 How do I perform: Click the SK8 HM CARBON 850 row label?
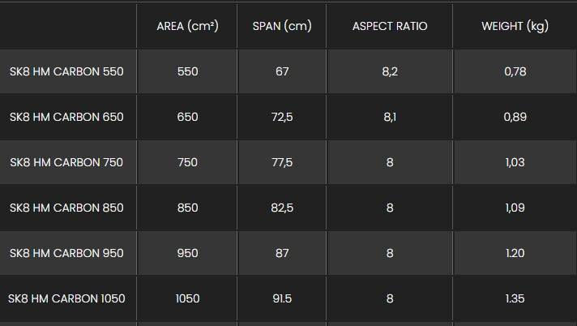pos(67,208)
